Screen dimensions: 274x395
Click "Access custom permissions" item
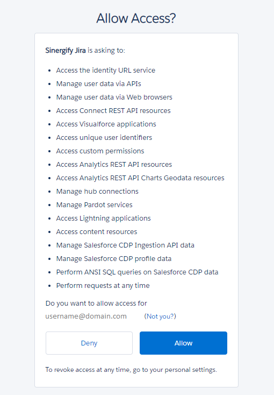pos(100,151)
